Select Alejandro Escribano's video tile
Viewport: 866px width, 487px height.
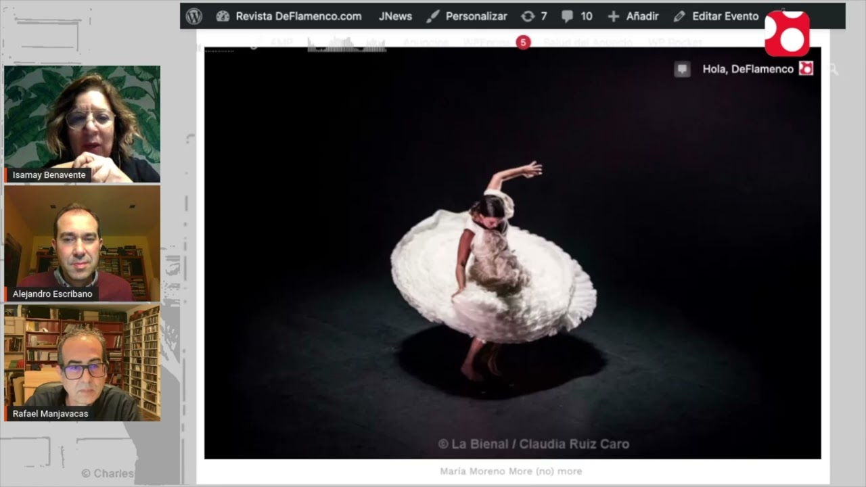click(x=82, y=243)
